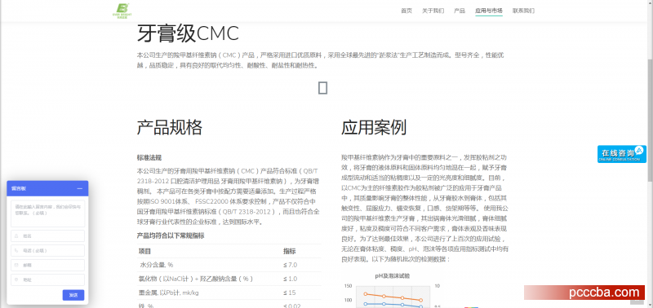
Task: Click the 邮箱 email input field
Action: 47,265
